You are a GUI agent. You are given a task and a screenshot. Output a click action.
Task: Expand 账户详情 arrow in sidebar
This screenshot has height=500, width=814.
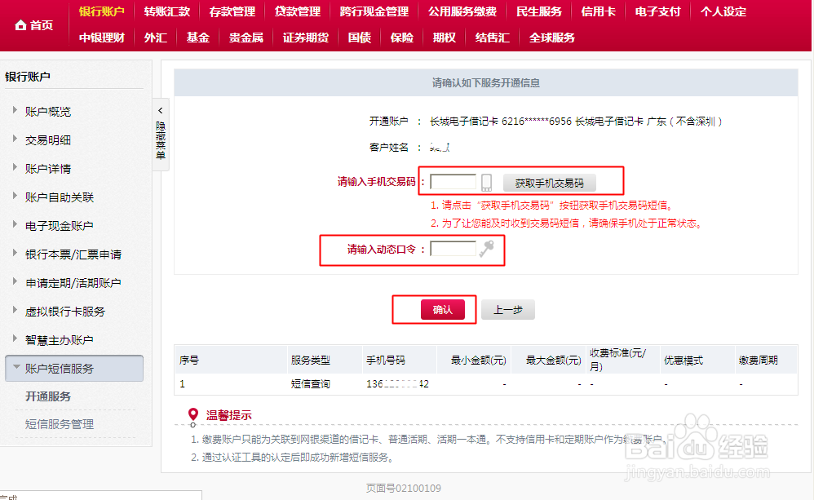pos(15,167)
